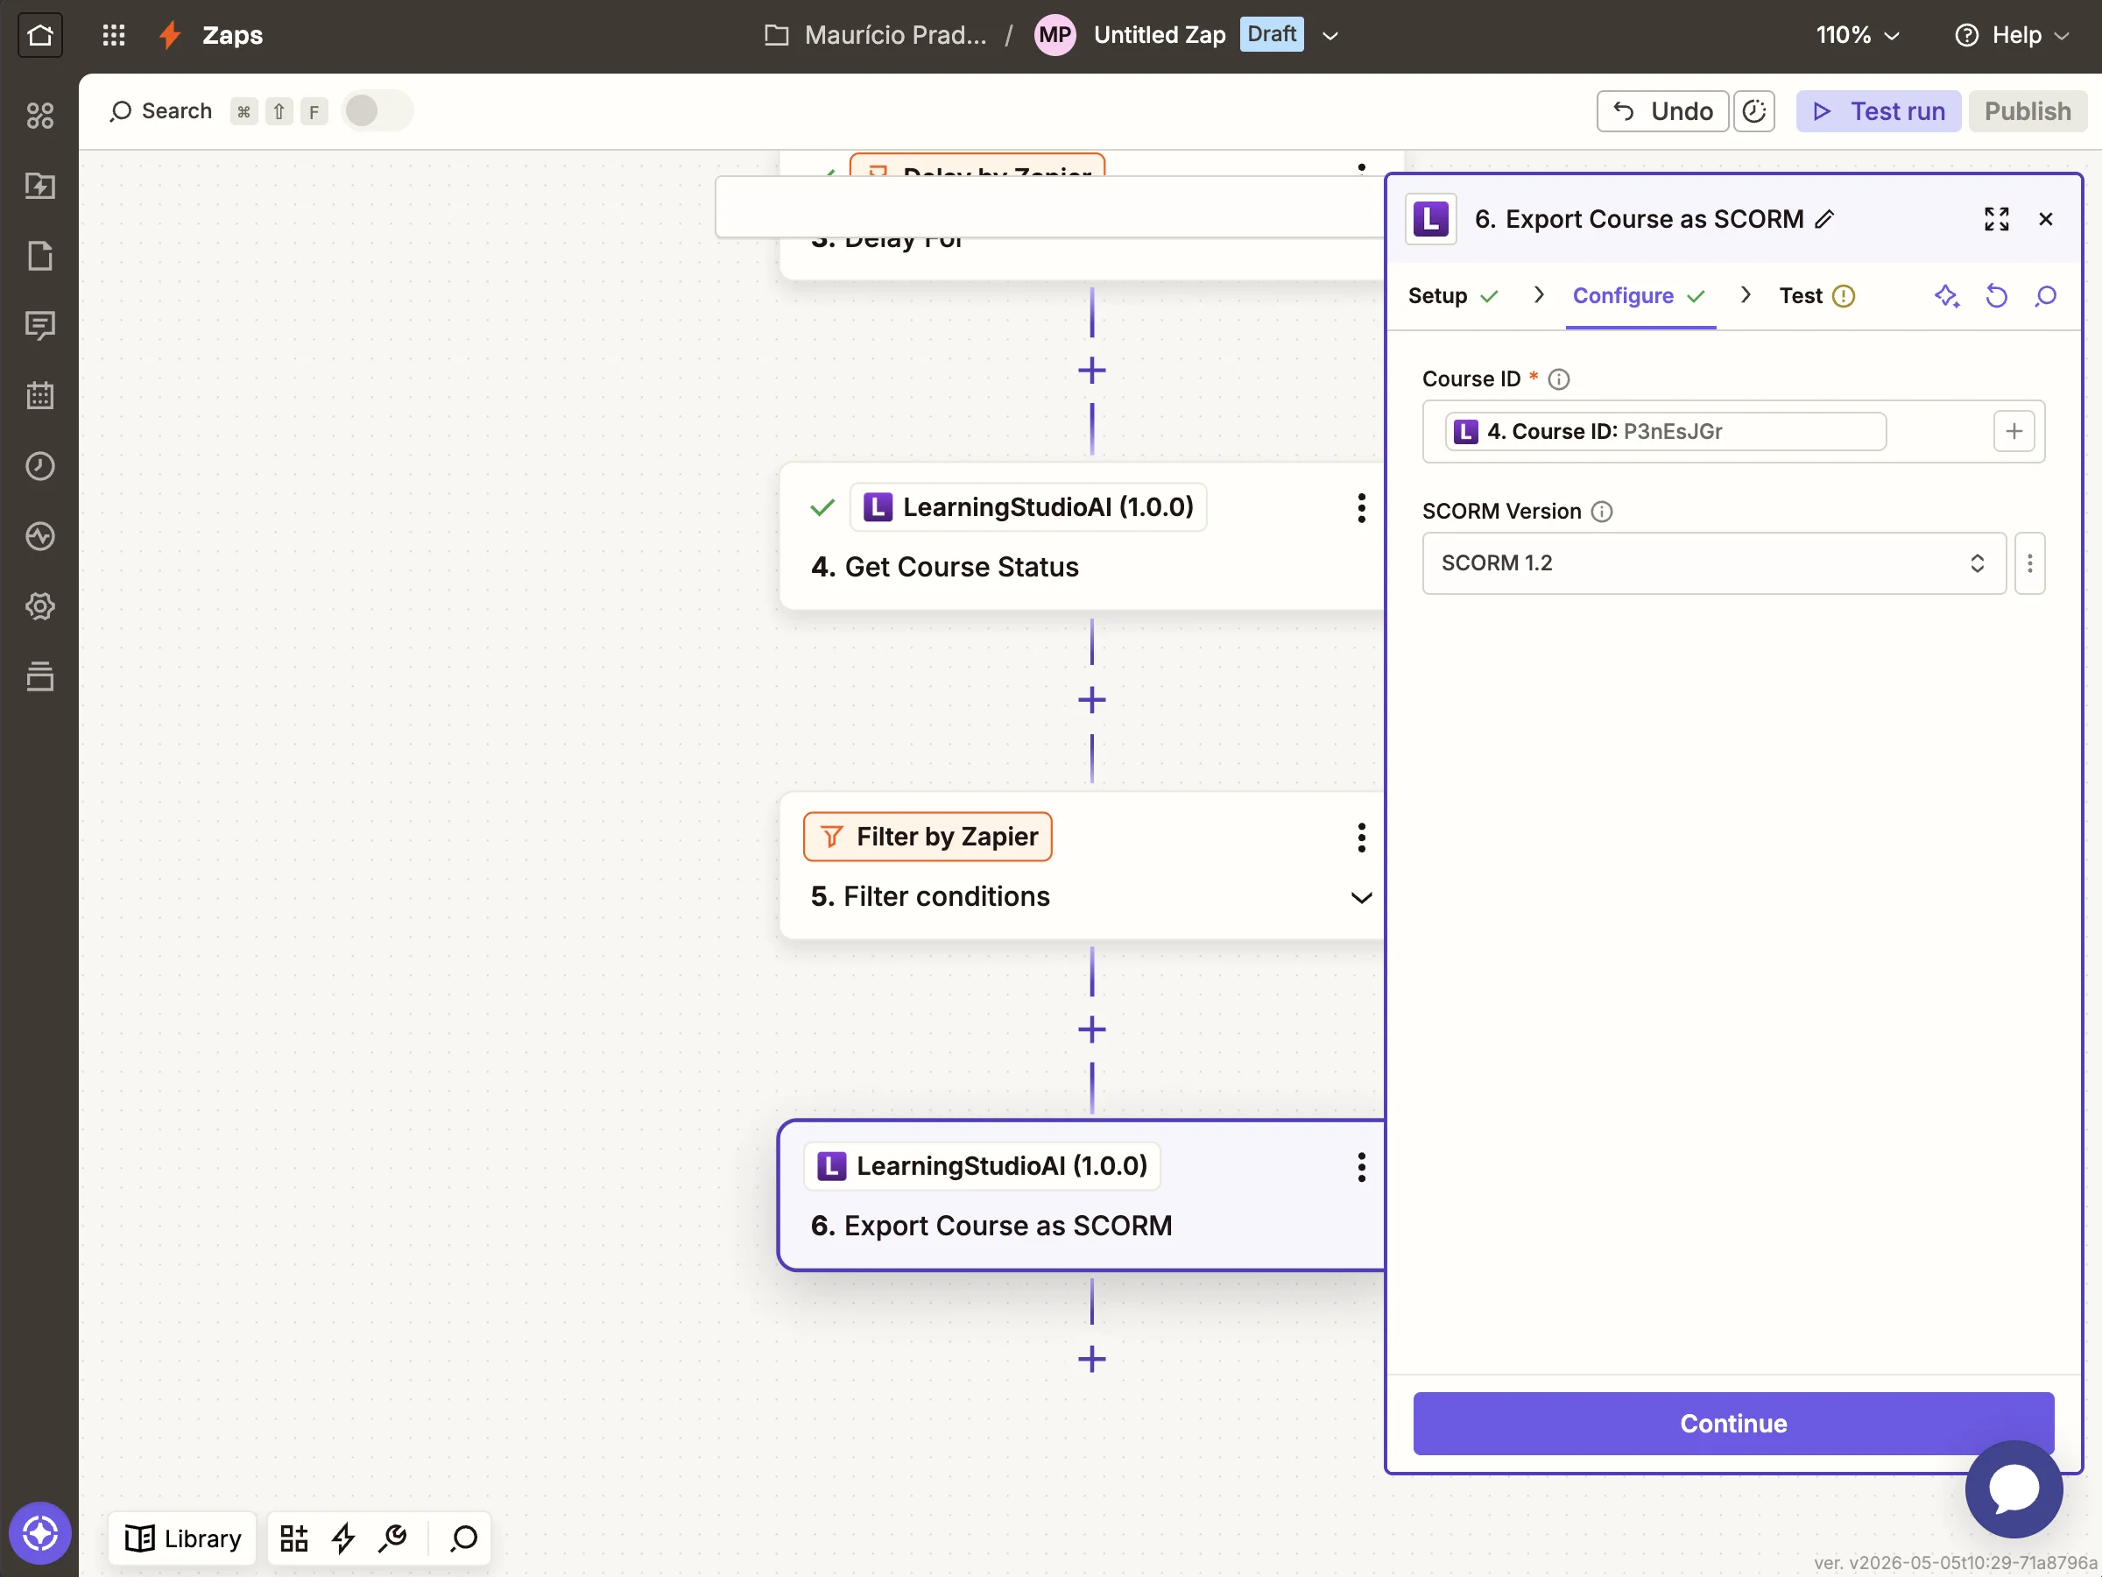2102x1577 pixels.
Task: Open the apps grid launcher
Action: click(x=114, y=35)
